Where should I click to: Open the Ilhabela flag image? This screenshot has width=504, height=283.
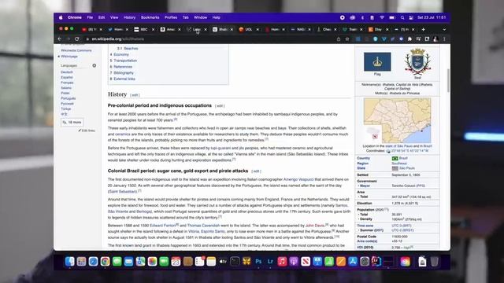tap(377, 61)
